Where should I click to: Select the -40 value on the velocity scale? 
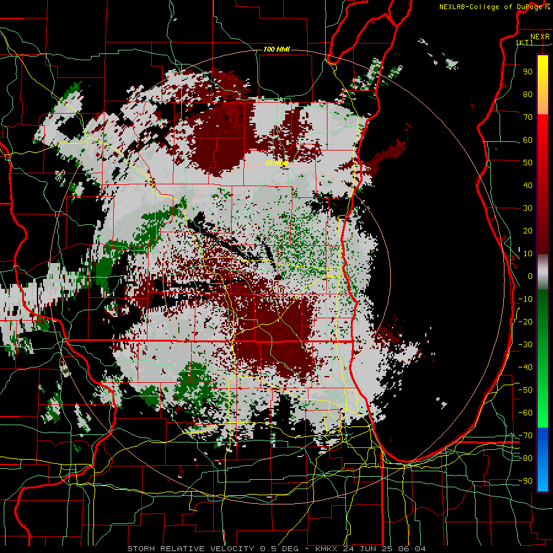[525, 367]
